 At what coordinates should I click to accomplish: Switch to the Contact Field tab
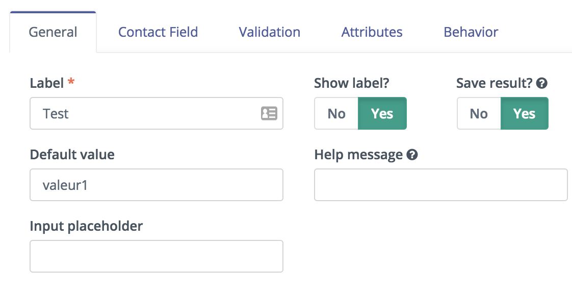[158, 32]
